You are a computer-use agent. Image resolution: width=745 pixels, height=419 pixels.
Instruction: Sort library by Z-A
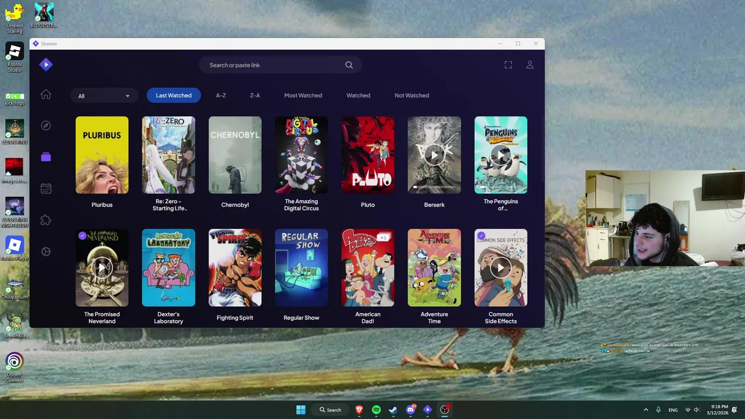255,95
